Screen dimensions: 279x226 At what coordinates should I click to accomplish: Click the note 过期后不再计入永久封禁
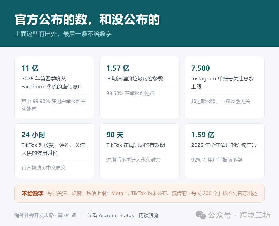[134, 160]
